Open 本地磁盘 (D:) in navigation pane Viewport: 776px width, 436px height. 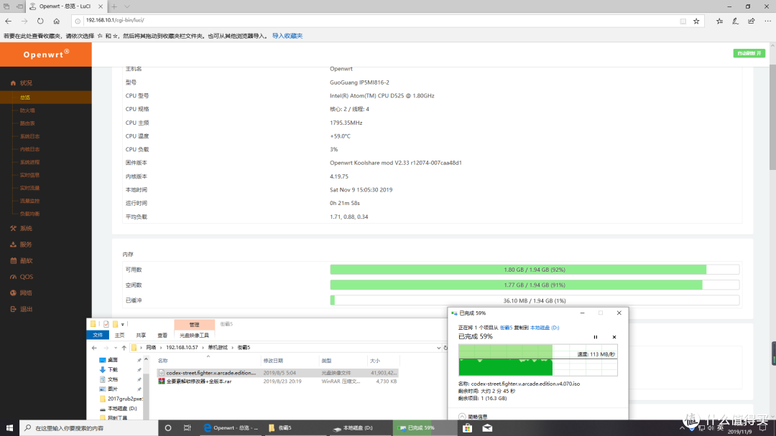point(121,408)
